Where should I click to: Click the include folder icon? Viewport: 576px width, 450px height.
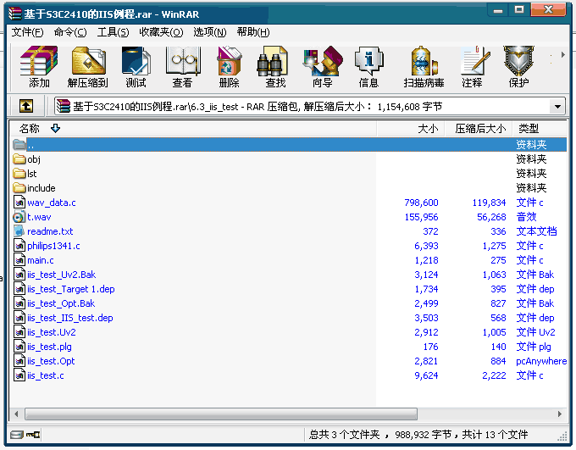tap(19, 188)
